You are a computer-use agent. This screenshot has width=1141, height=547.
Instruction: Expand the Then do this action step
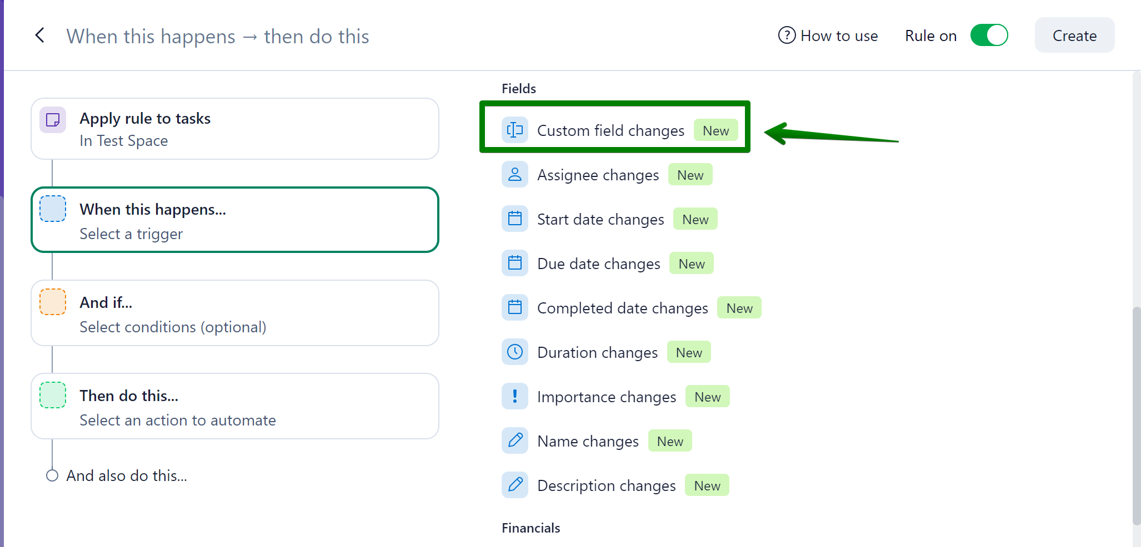pyautogui.click(x=234, y=406)
